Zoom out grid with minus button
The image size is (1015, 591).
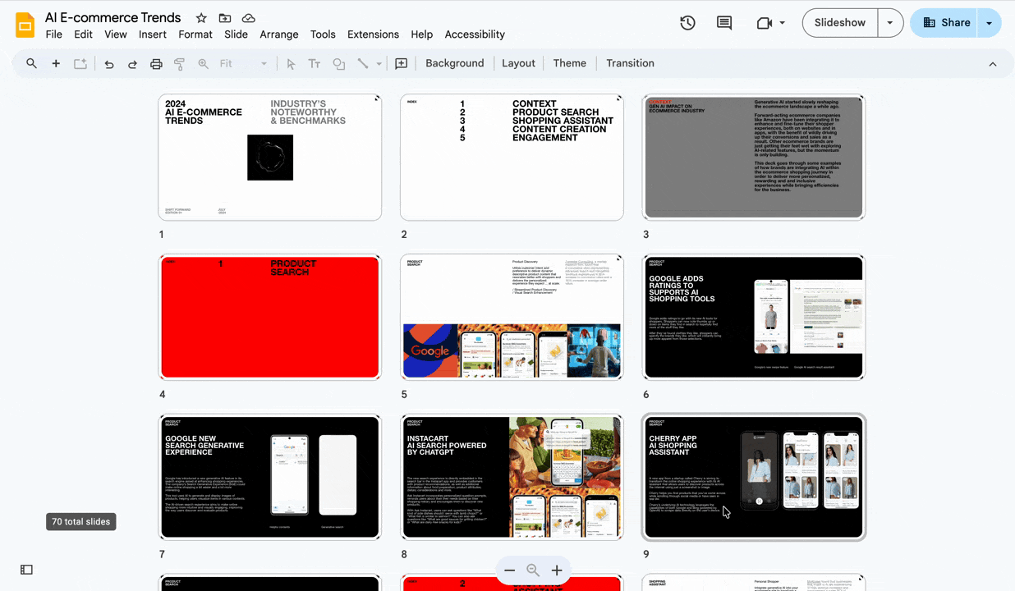click(x=510, y=570)
